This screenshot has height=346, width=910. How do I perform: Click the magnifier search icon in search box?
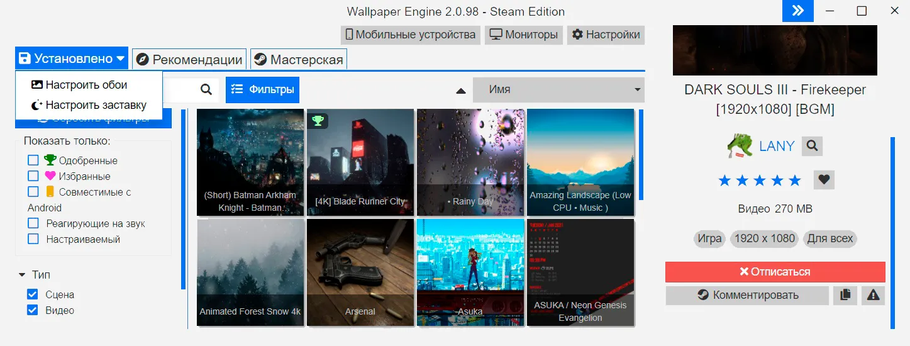pos(206,90)
